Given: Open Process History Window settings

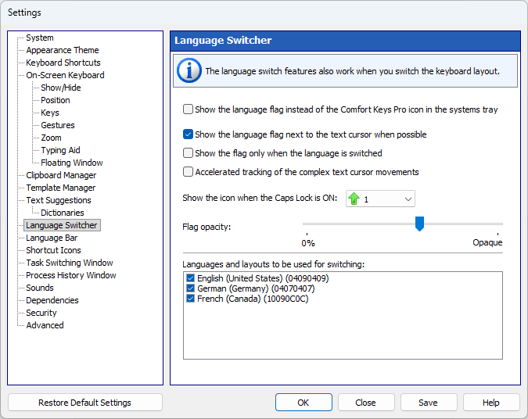Looking at the screenshot, I should tap(71, 275).
